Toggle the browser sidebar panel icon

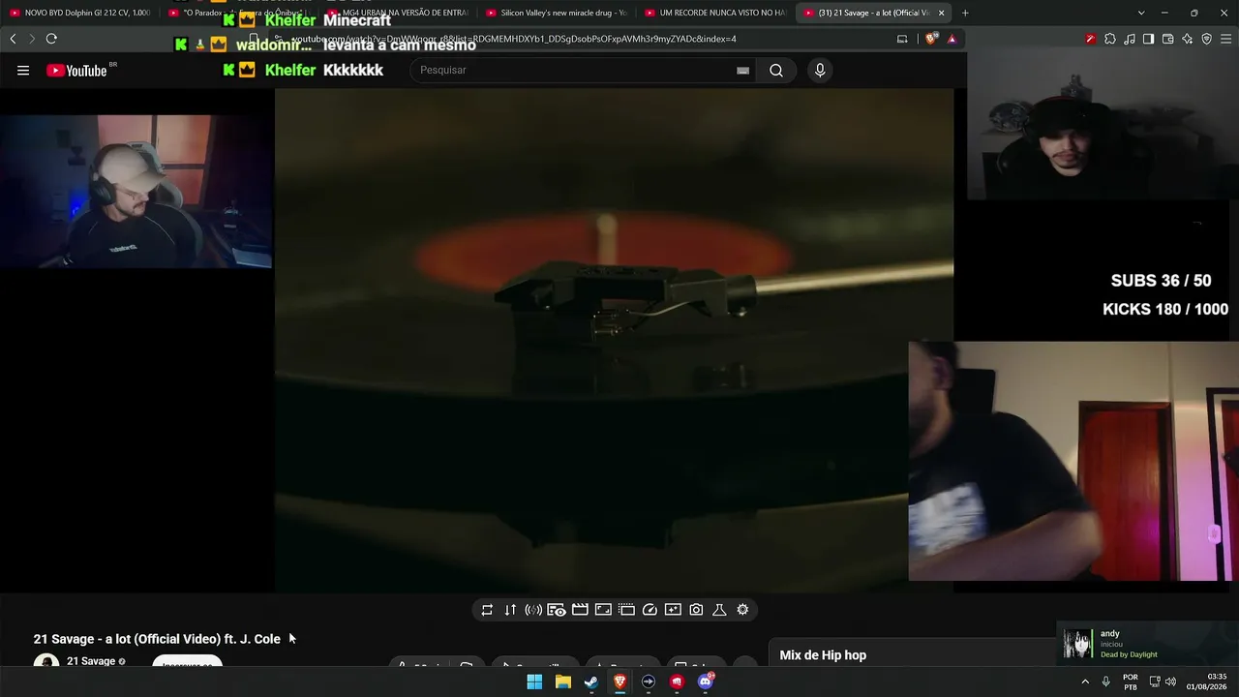1149,39
